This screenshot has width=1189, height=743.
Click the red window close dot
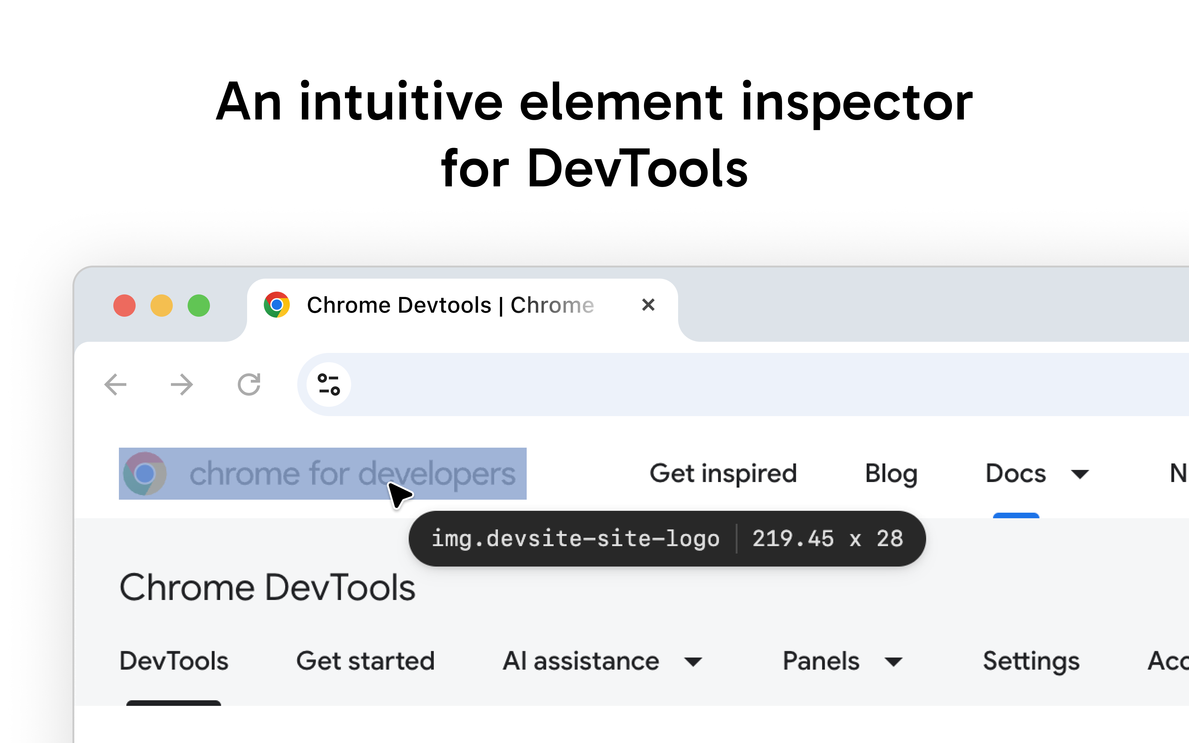124,305
